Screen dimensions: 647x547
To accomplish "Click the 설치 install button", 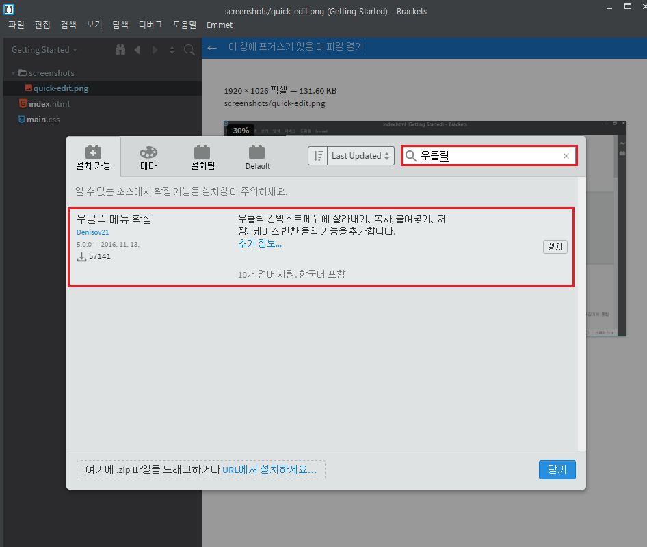I will pyautogui.click(x=555, y=247).
